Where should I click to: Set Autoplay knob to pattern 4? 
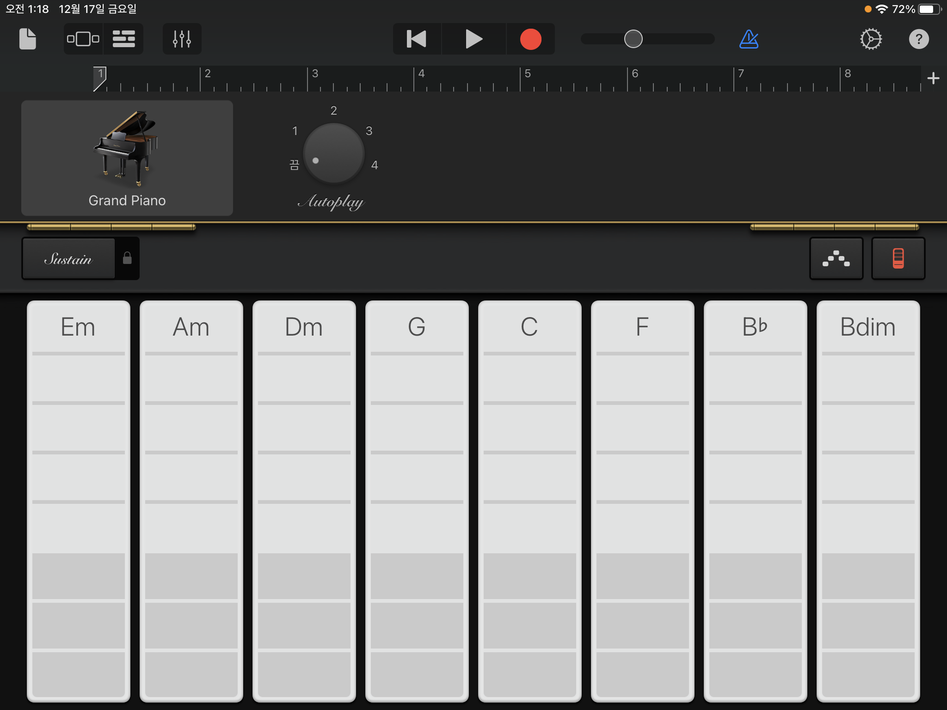click(375, 165)
